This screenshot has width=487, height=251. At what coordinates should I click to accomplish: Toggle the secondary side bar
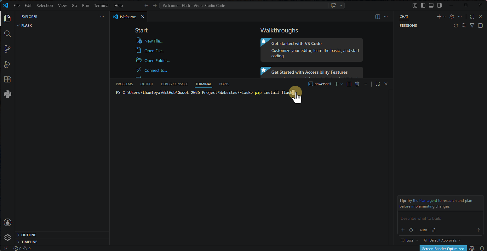point(439,5)
